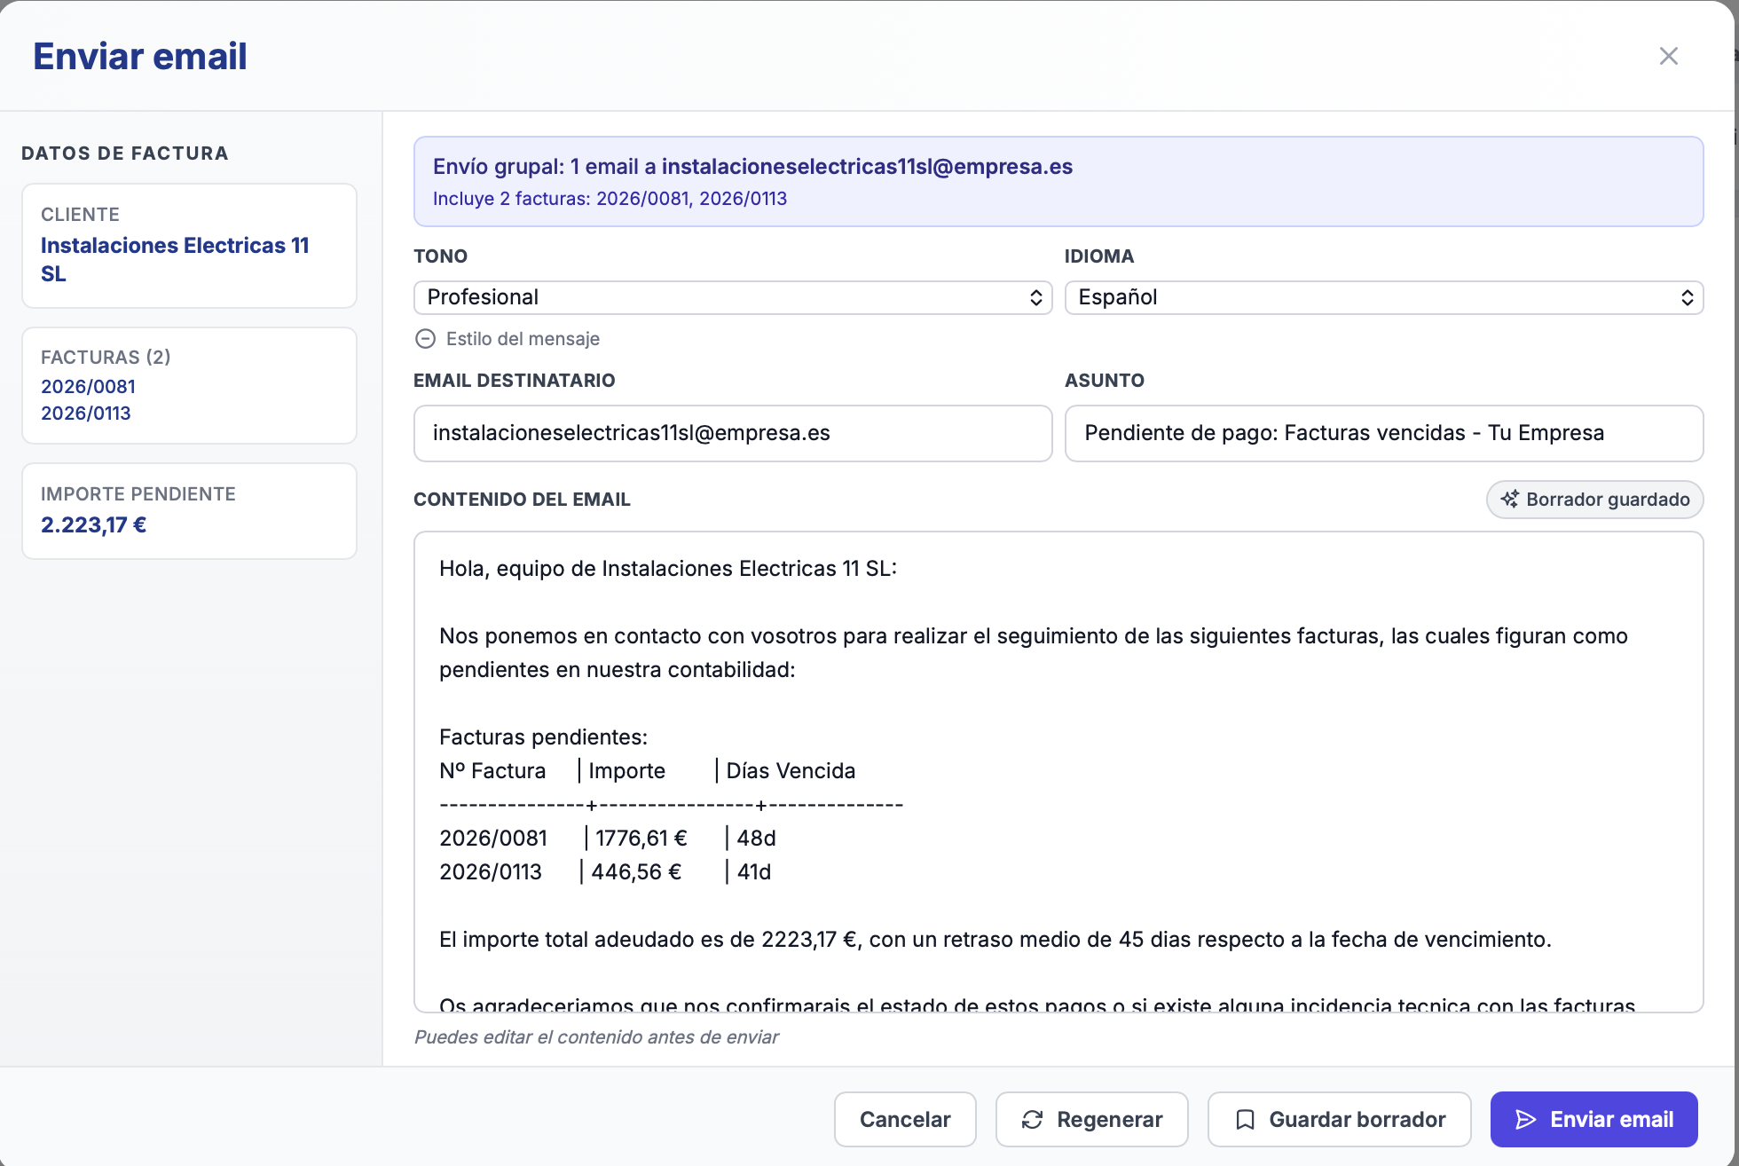The width and height of the screenshot is (1739, 1166).
Task: Click the 'Días Vencida' column header
Action: (x=791, y=771)
